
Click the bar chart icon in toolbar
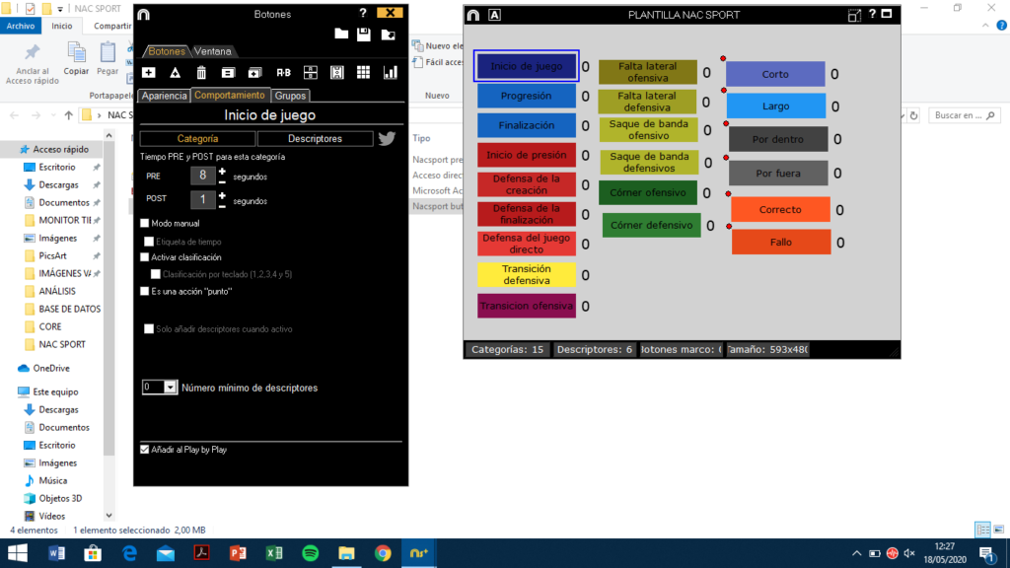click(390, 72)
